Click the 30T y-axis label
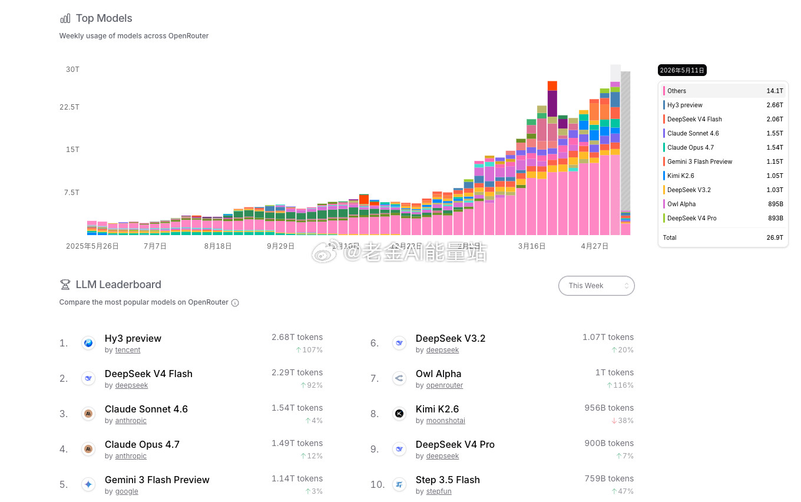This screenshot has width=801, height=502. (72, 70)
